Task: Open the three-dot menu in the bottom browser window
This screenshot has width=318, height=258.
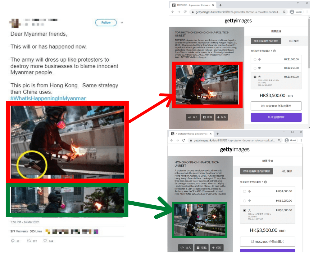Action: coord(301,140)
